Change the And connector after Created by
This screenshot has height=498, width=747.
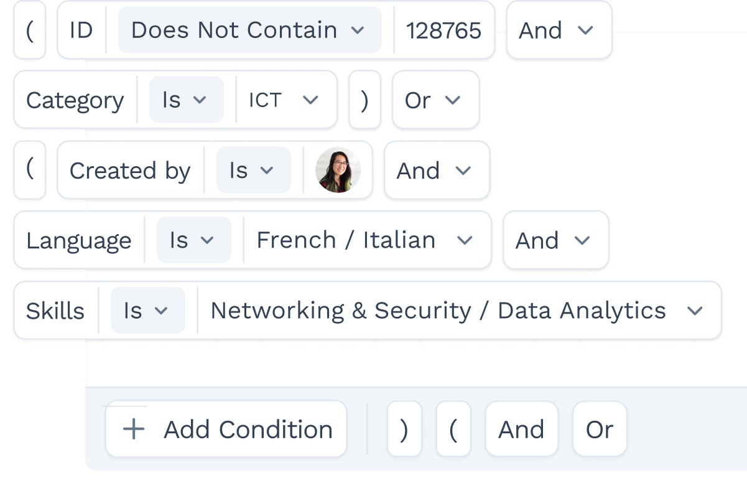coord(437,171)
